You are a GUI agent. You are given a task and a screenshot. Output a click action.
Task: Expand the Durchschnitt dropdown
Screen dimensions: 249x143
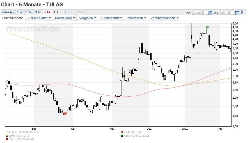[111, 18]
